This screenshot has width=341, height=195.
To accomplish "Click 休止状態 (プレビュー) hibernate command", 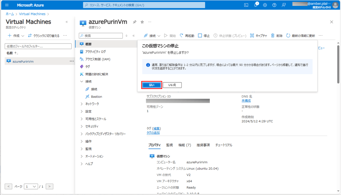I will point(230,36).
